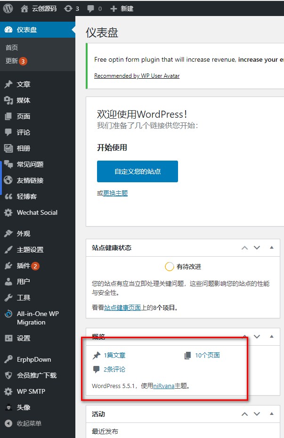
Task: Move the 概览 panel down with its down chevron
Action: tap(257, 337)
